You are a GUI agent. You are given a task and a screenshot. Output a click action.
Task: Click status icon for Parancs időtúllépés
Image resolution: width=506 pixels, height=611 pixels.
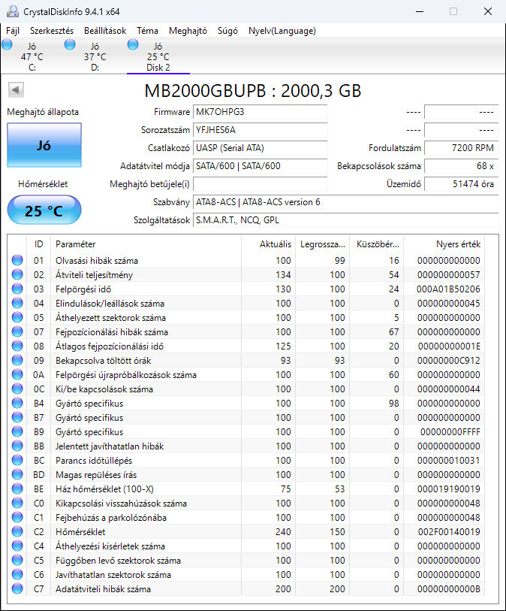click(x=17, y=460)
